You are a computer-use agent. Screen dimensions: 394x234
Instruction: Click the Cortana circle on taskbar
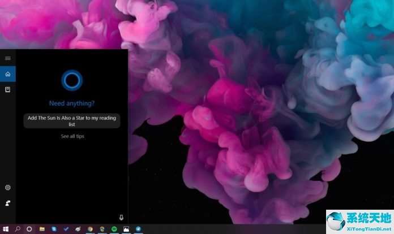(x=29, y=229)
